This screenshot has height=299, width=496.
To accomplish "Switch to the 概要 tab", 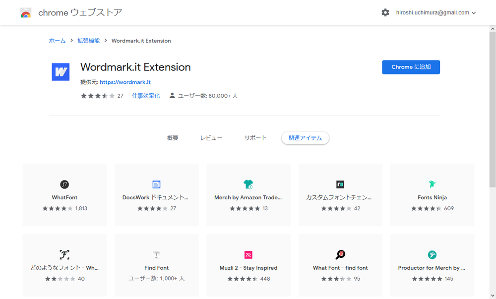I will 173,138.
